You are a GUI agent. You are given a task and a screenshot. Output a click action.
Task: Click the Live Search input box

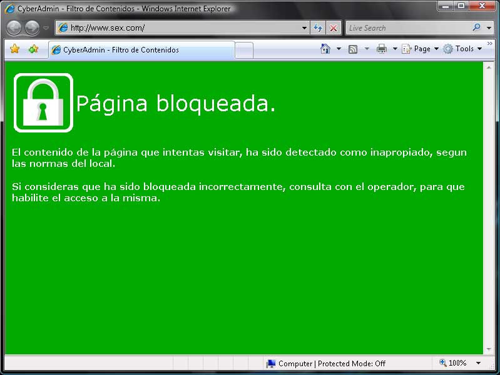pos(408,28)
